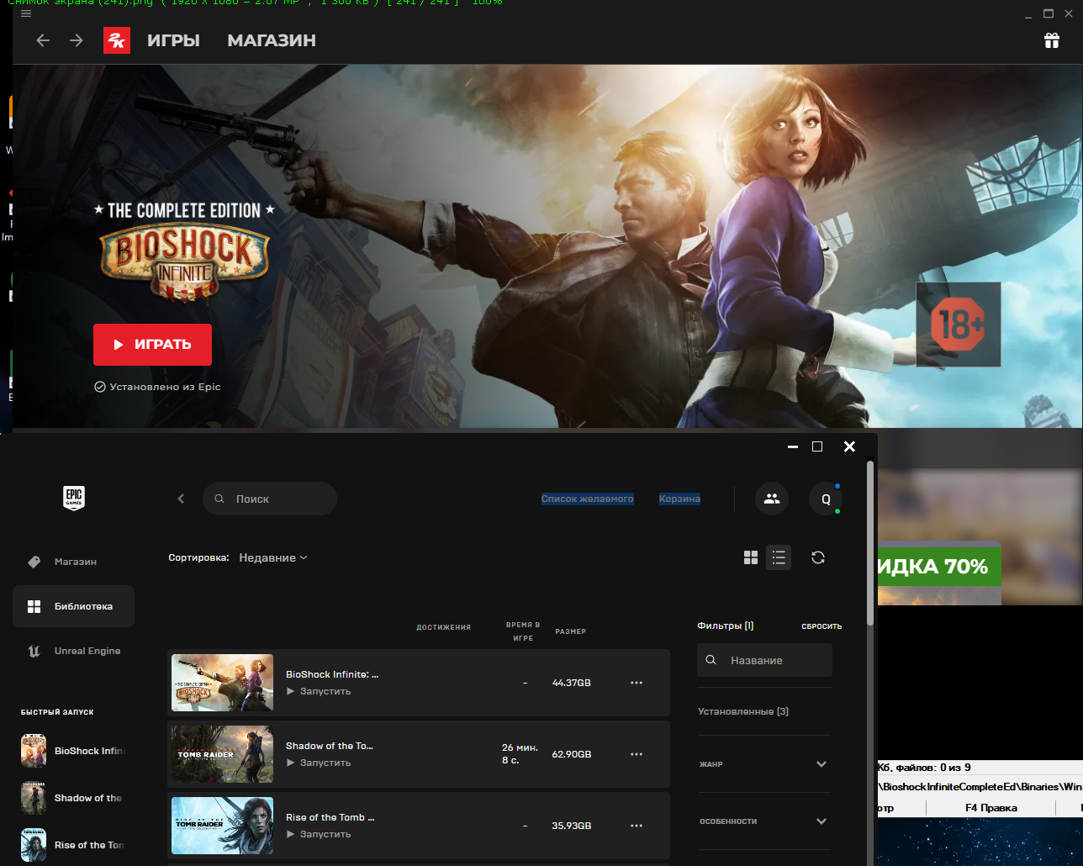Click the БЫСТРЫЙ ЗАПУСК heading

(x=57, y=712)
